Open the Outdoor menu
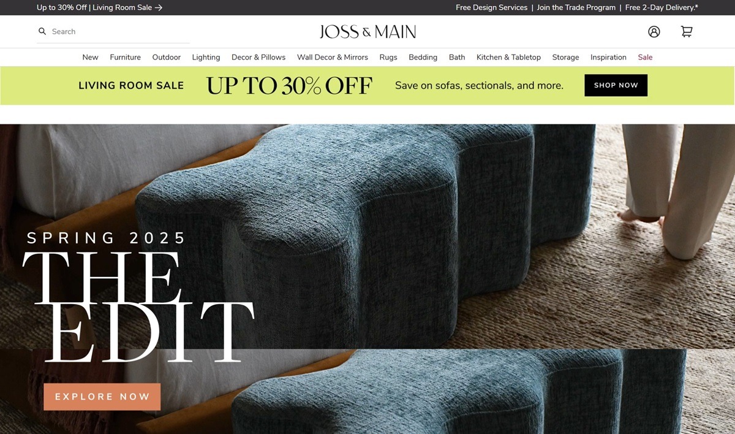This screenshot has width=735, height=434. (167, 57)
